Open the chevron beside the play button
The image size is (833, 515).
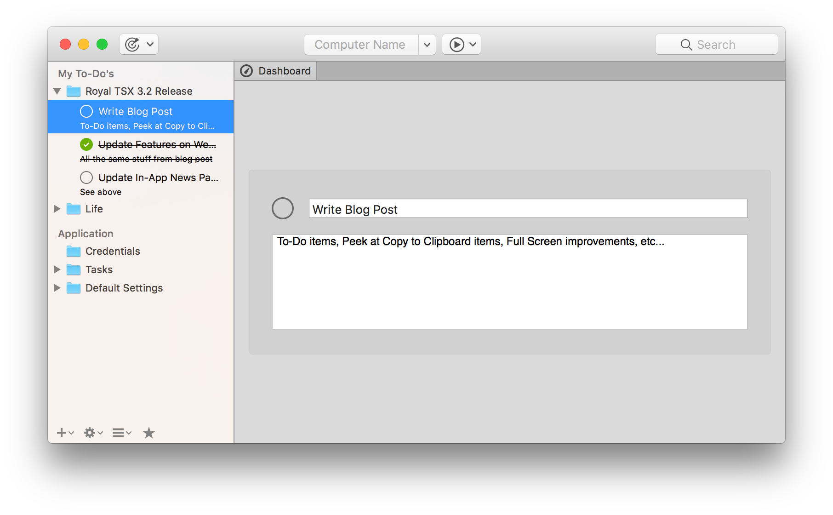coord(473,45)
